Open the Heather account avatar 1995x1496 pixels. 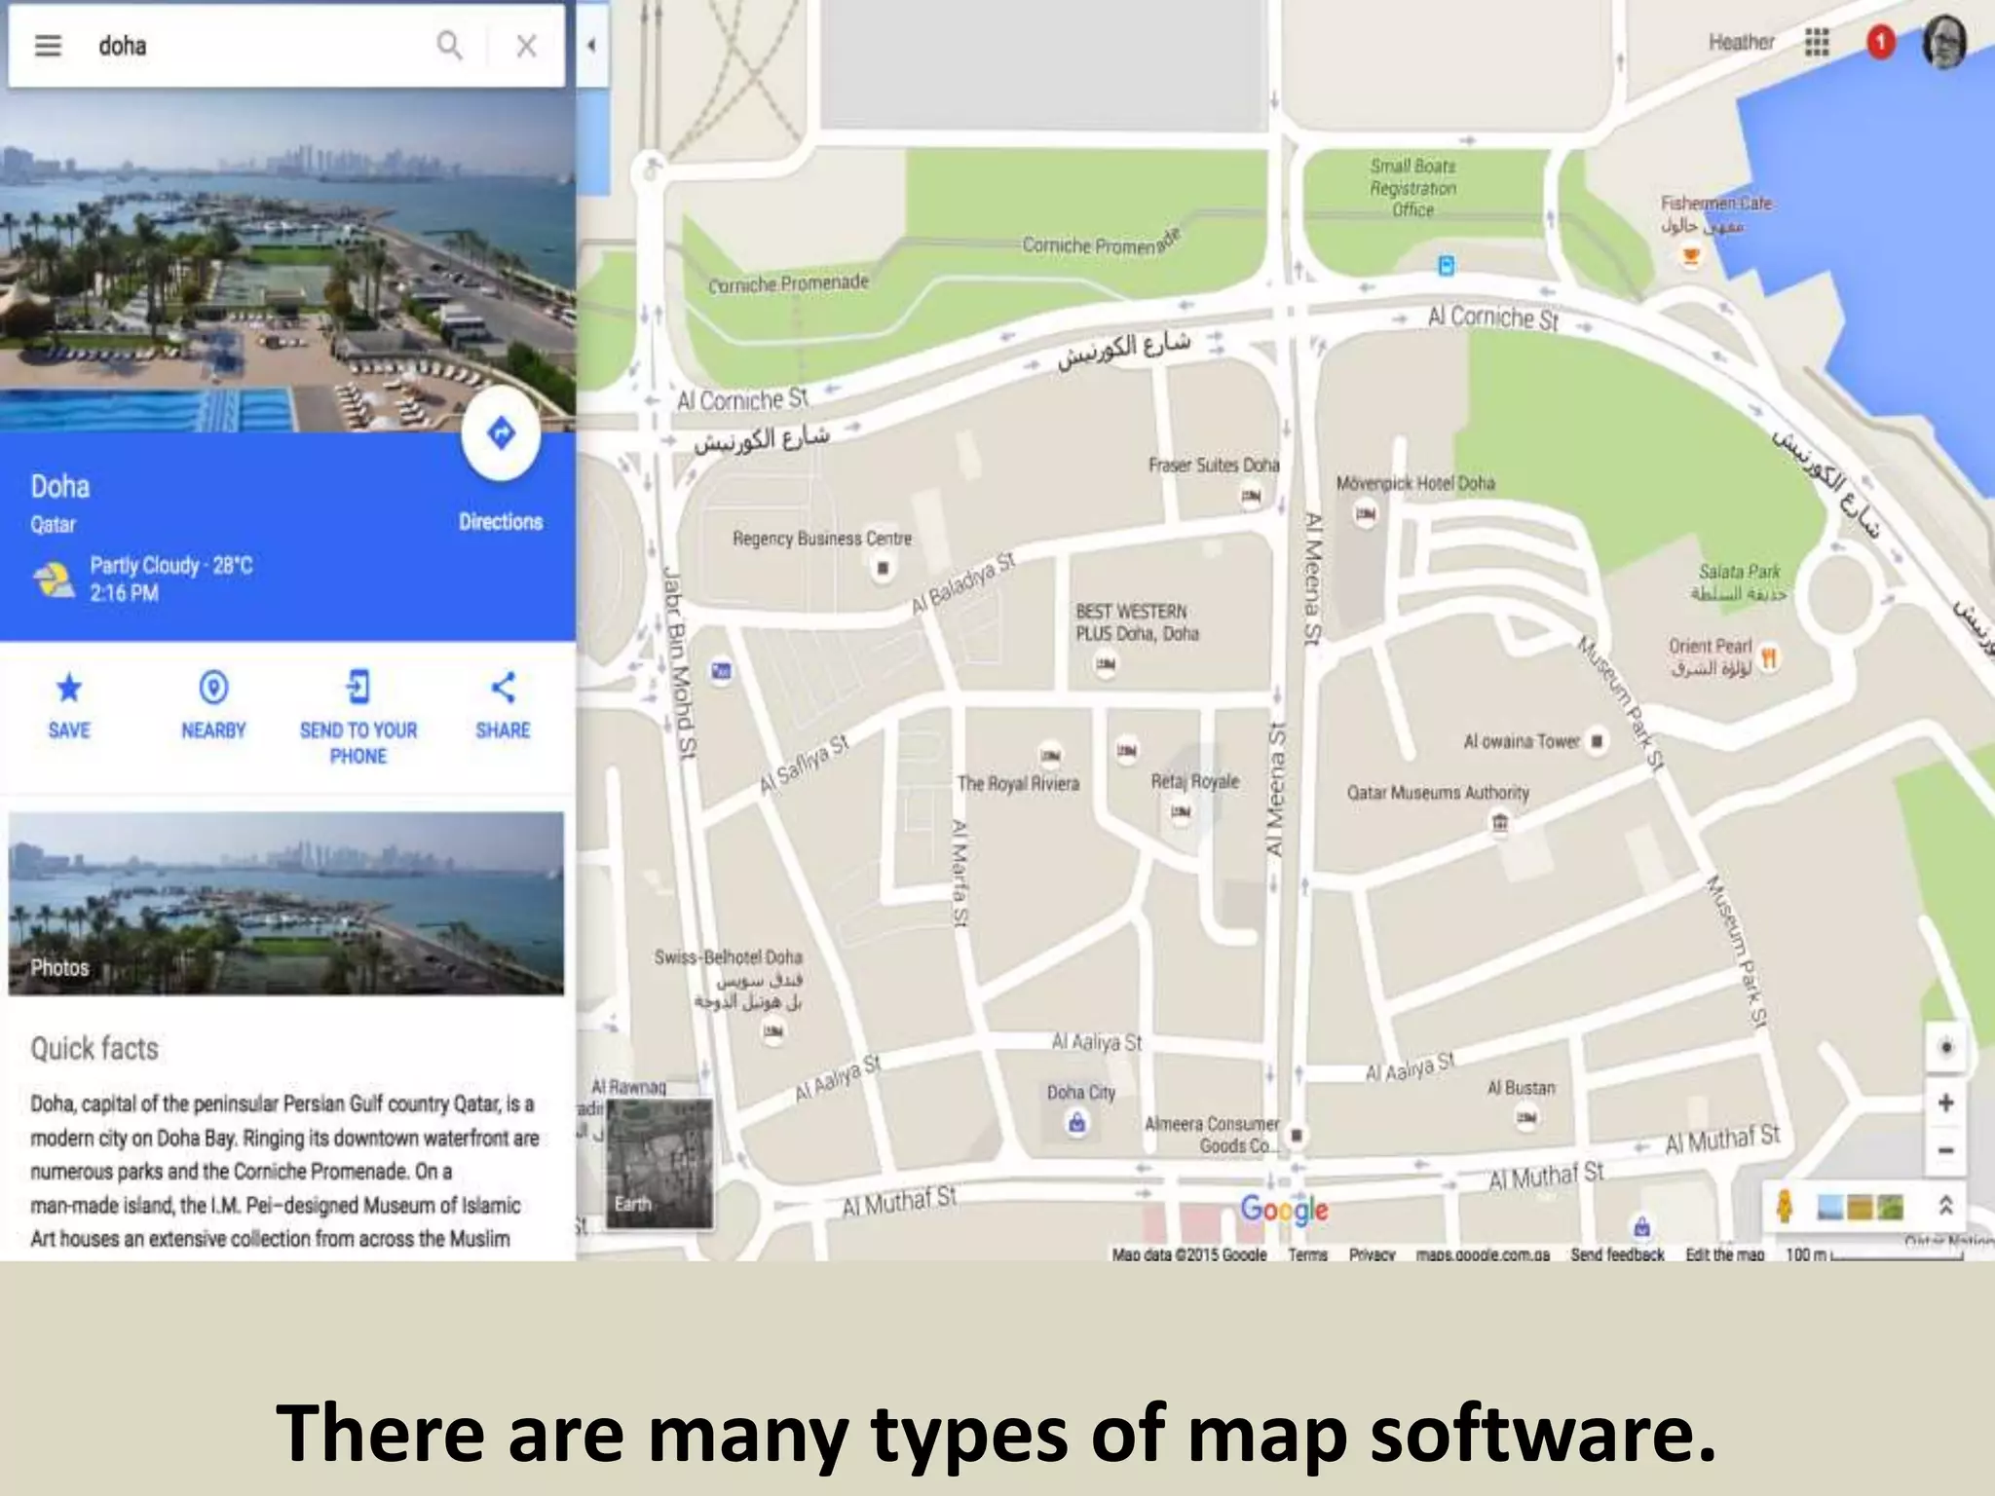tap(1944, 42)
